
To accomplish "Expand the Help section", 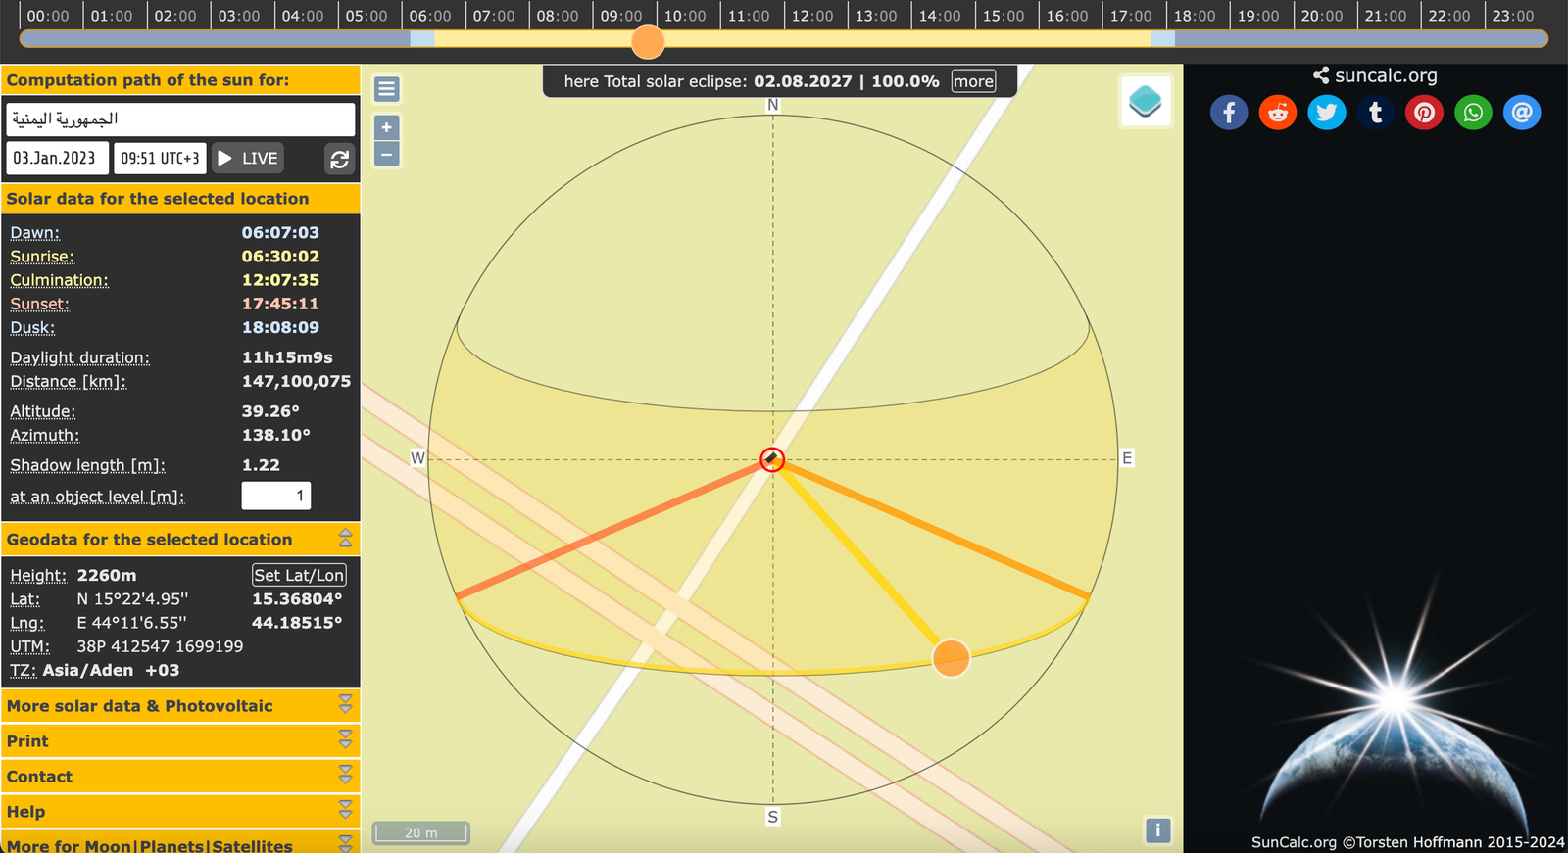I will pyautogui.click(x=345, y=811).
